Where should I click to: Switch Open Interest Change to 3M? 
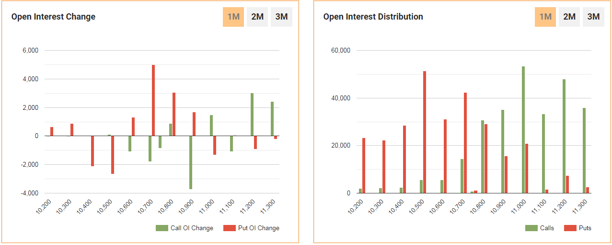tap(281, 17)
